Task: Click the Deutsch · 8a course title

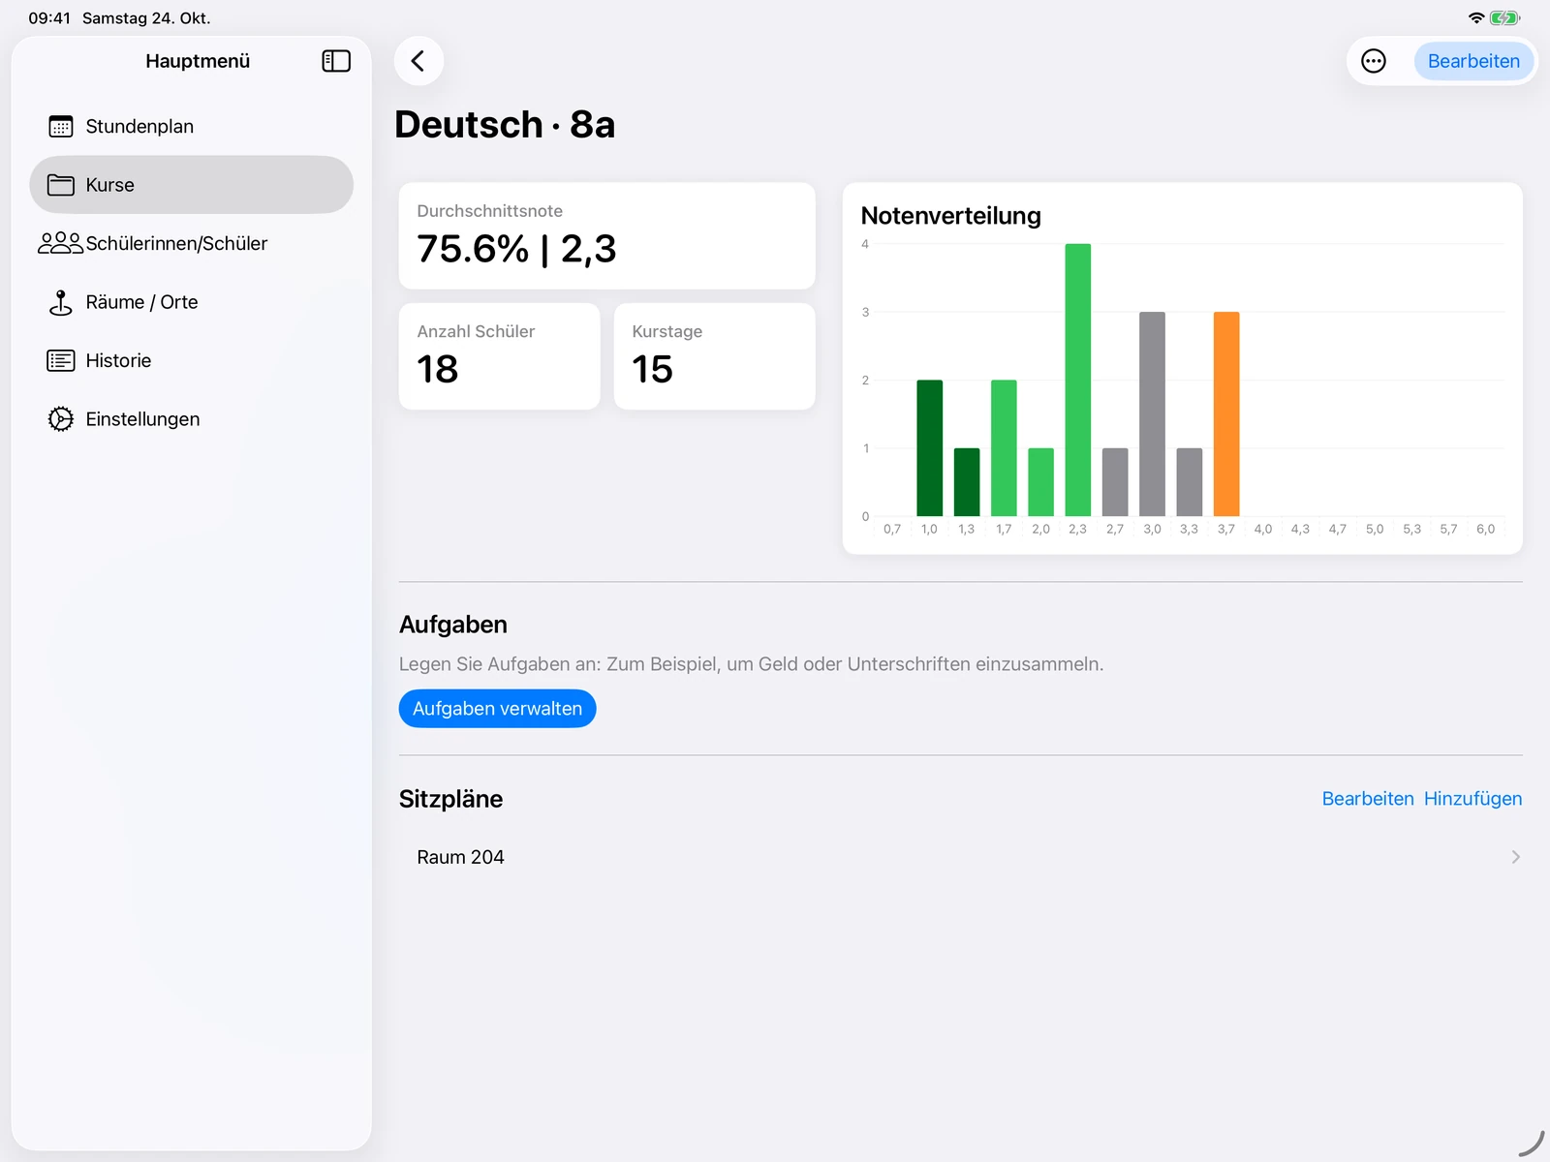Action: 505,125
